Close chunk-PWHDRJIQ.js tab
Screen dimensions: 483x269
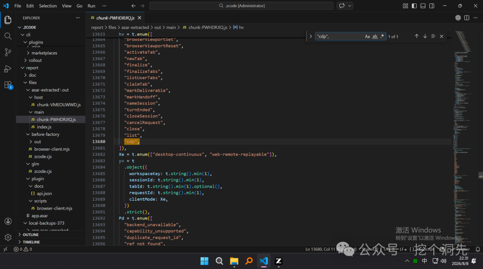tap(140, 18)
